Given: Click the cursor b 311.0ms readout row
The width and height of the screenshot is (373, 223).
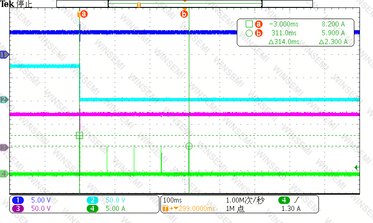Looking at the screenshot, I should tap(296, 33).
